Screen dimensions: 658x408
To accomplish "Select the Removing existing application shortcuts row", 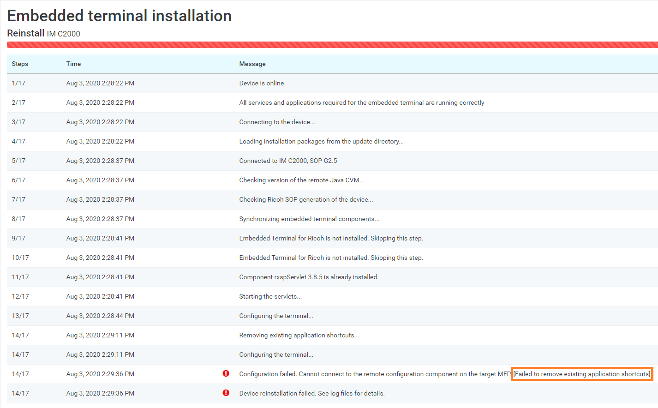I will coord(299,335).
